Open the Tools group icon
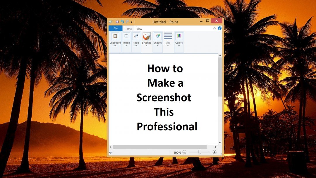Viewport: 316px width, 178px height. [x=136, y=35]
